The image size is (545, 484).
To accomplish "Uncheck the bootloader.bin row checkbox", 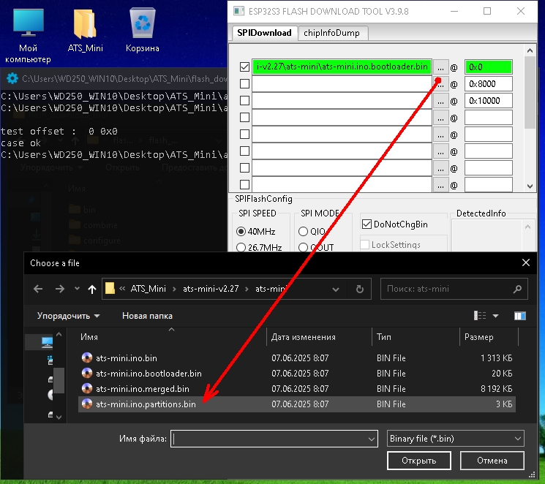I will click(x=244, y=67).
